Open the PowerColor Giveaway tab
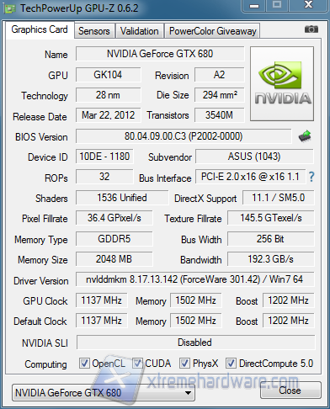 pyautogui.click(x=213, y=31)
